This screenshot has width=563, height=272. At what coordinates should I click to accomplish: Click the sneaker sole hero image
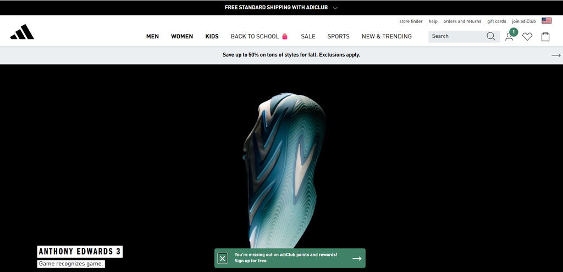click(x=284, y=171)
